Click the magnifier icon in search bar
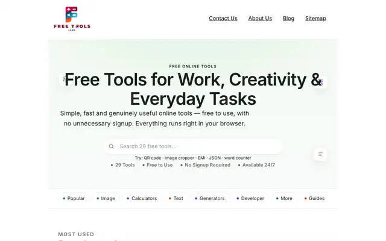Screen dimensions: 386x241 [x=111, y=146]
